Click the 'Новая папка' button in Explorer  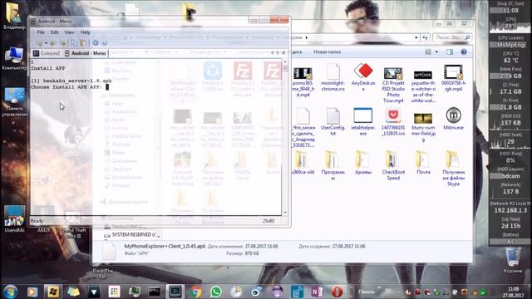pos(327,51)
